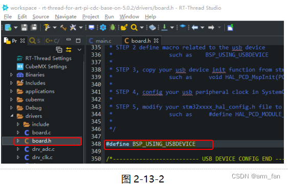Click line number 343 in the gutter
288x184 pixels.
coord(96,107)
